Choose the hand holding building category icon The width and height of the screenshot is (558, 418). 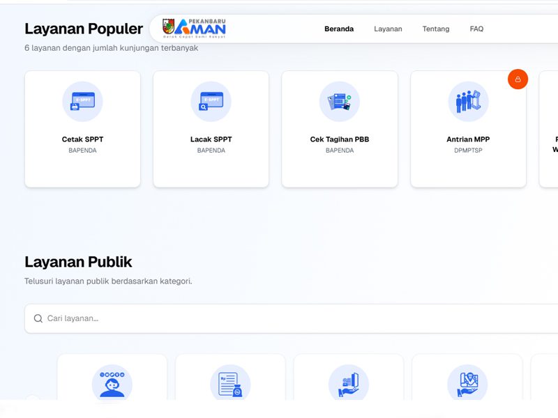pos(349,383)
